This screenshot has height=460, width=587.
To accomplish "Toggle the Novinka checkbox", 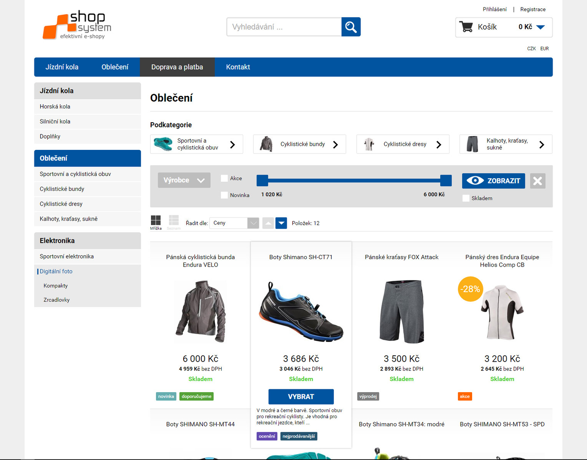I will 224,195.
